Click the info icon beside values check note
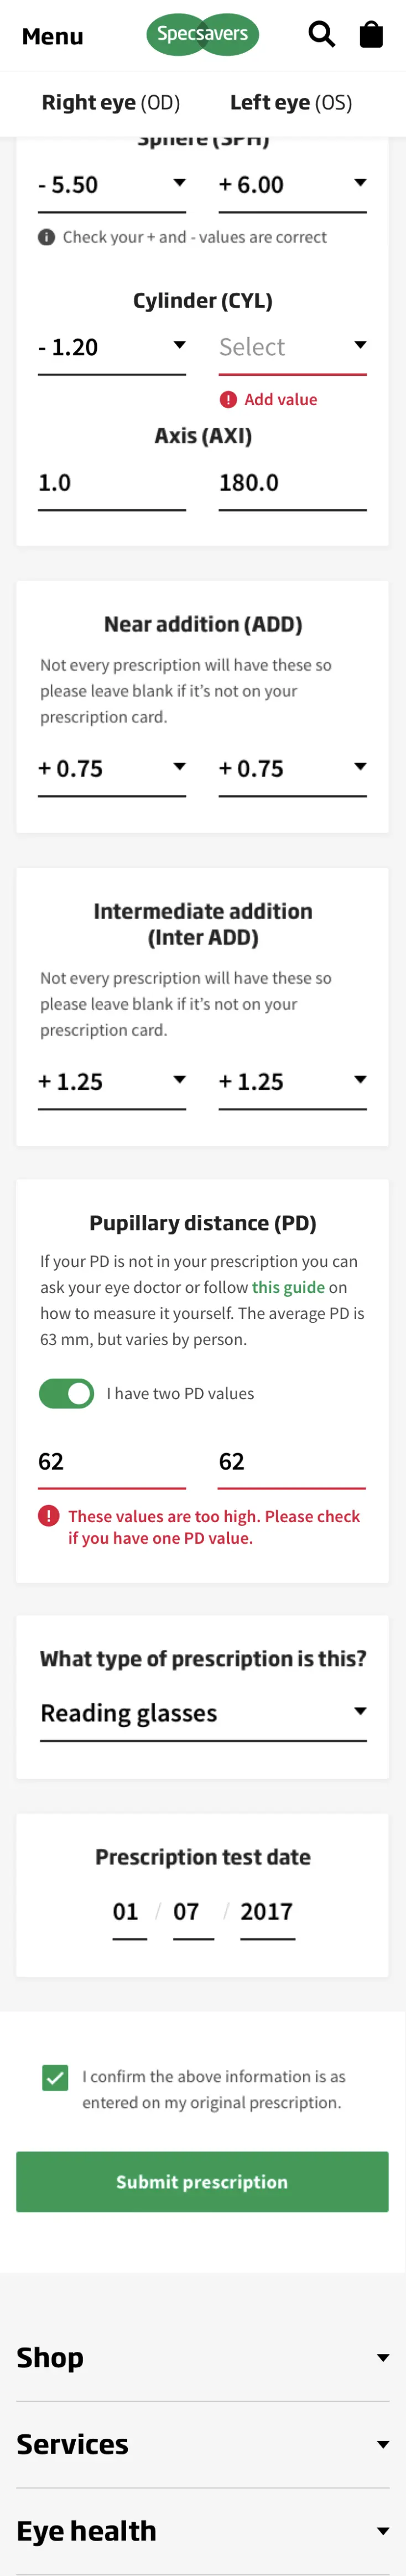Image resolution: width=406 pixels, height=2576 pixels. [47, 237]
